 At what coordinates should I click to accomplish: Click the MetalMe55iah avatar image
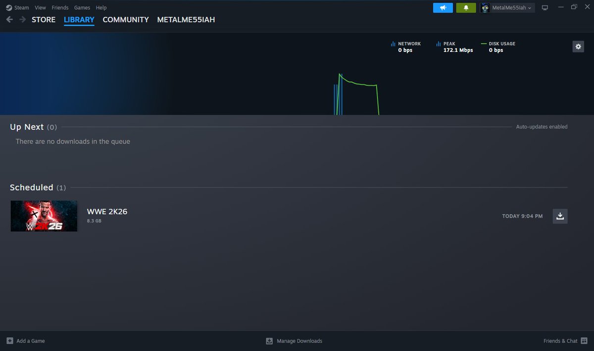485,8
